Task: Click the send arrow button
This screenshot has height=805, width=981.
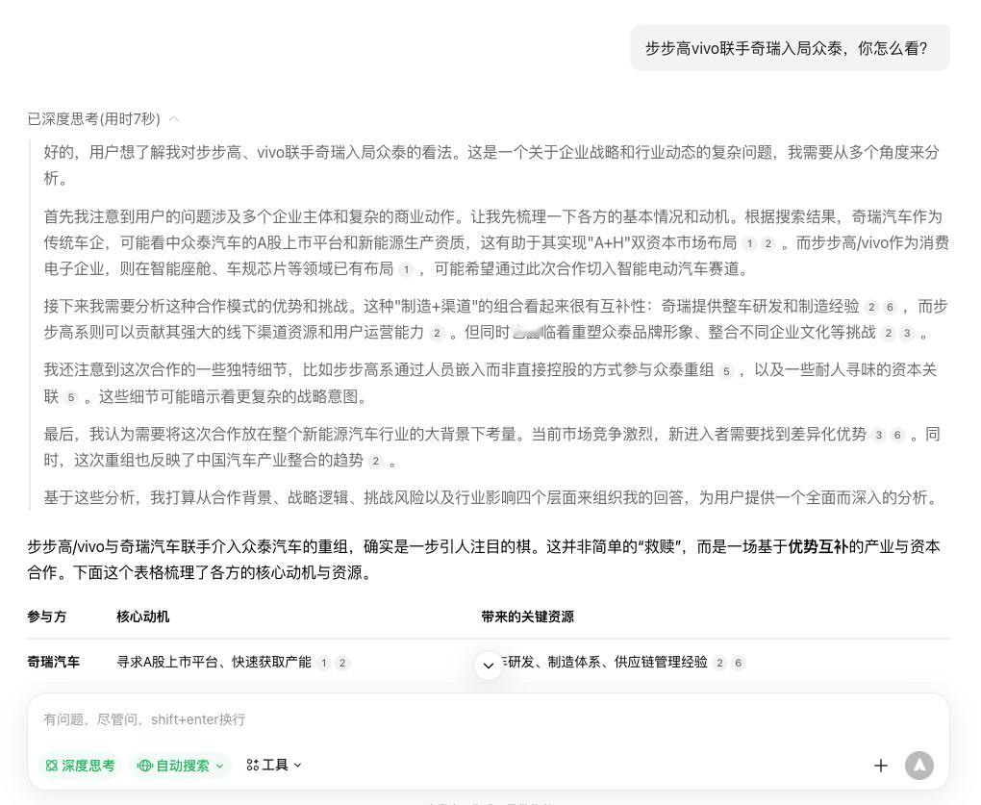Action: (x=919, y=765)
